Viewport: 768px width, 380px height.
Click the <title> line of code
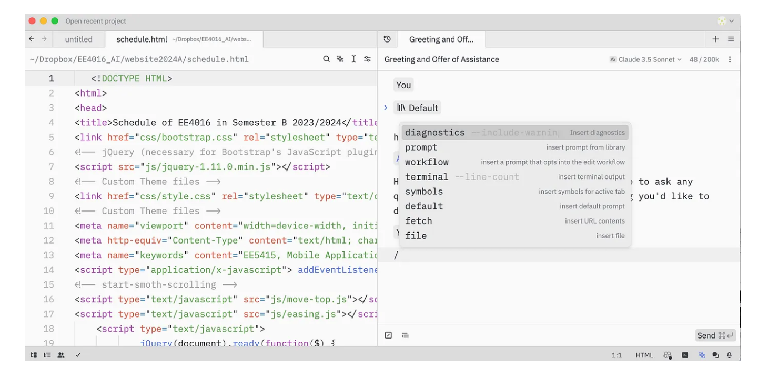click(226, 123)
